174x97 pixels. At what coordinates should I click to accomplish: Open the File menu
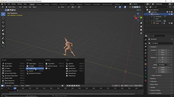(5, 4)
